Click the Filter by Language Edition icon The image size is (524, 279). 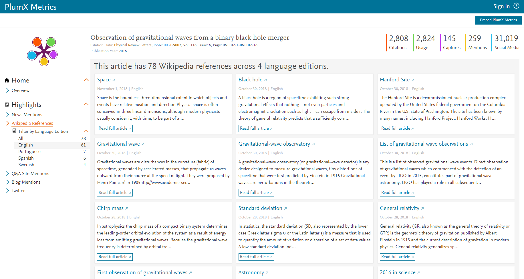point(14,131)
